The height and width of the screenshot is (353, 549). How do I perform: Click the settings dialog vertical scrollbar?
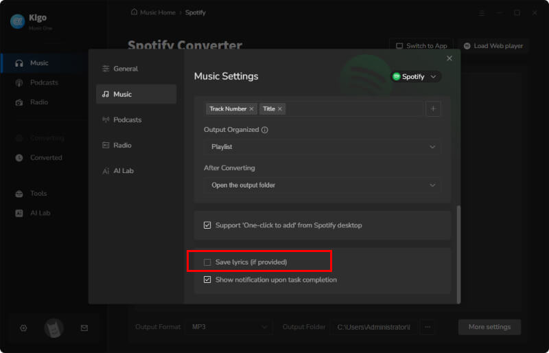coord(458,255)
